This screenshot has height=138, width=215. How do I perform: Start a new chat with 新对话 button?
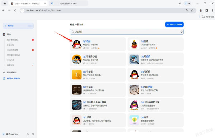point(18,26)
